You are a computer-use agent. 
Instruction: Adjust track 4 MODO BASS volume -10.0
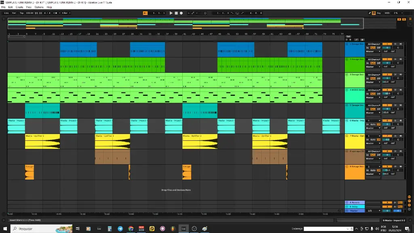pyautogui.click(x=387, y=93)
